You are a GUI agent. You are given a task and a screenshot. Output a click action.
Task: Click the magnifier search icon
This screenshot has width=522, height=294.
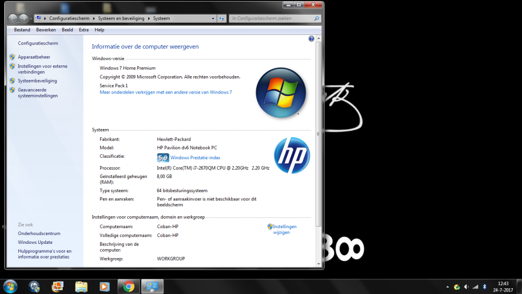point(317,19)
